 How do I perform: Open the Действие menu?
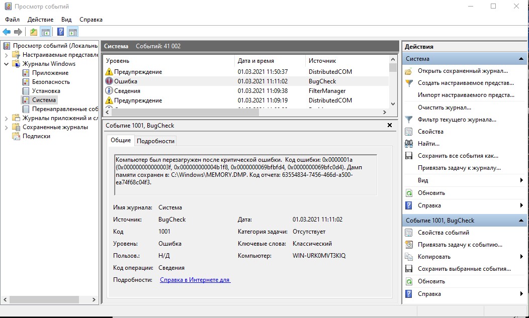pyautogui.click(x=41, y=20)
